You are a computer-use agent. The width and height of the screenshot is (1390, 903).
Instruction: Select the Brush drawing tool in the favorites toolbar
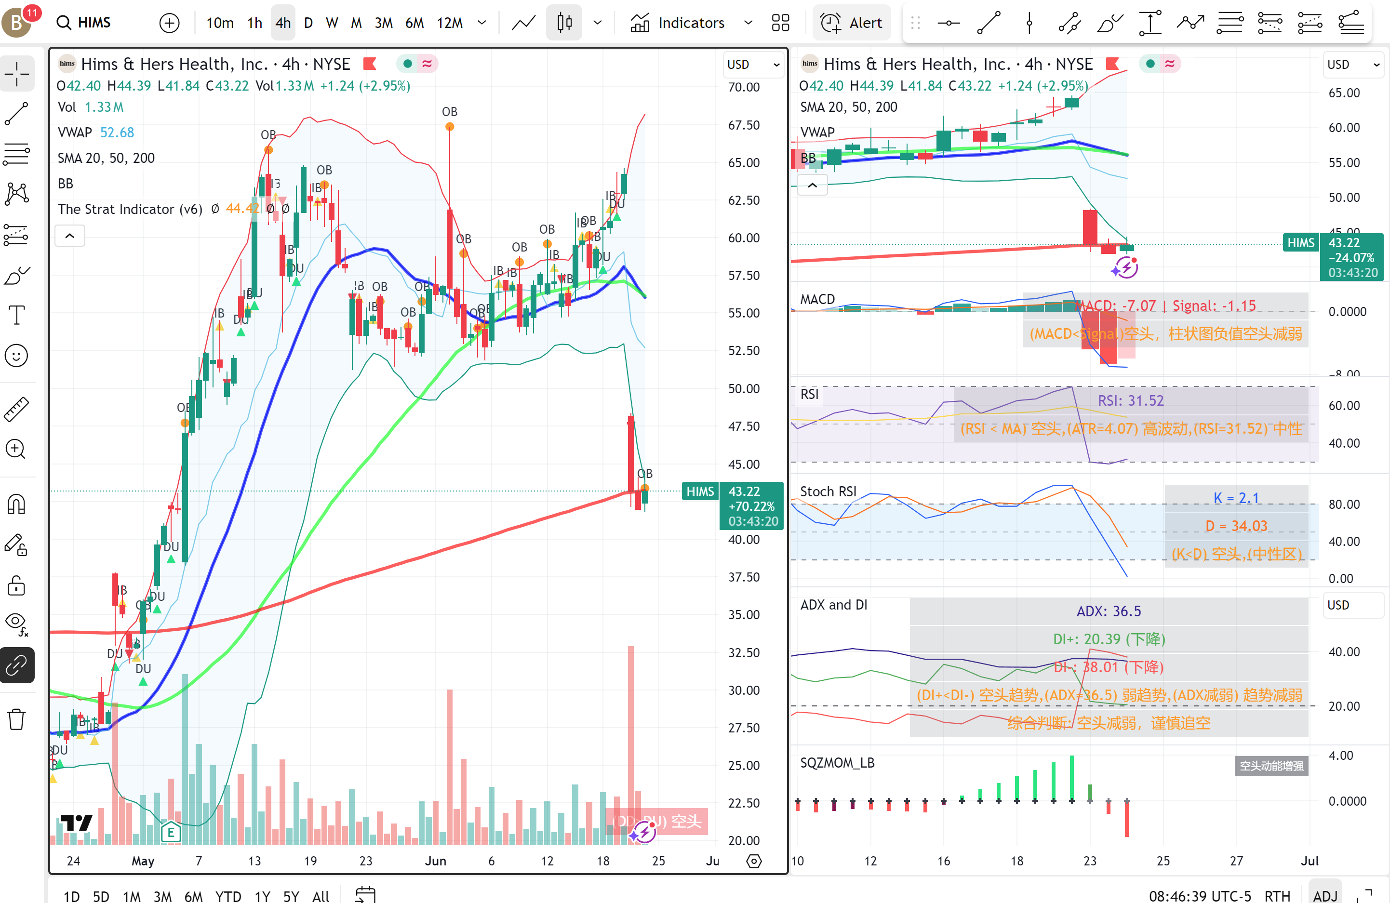1109,22
